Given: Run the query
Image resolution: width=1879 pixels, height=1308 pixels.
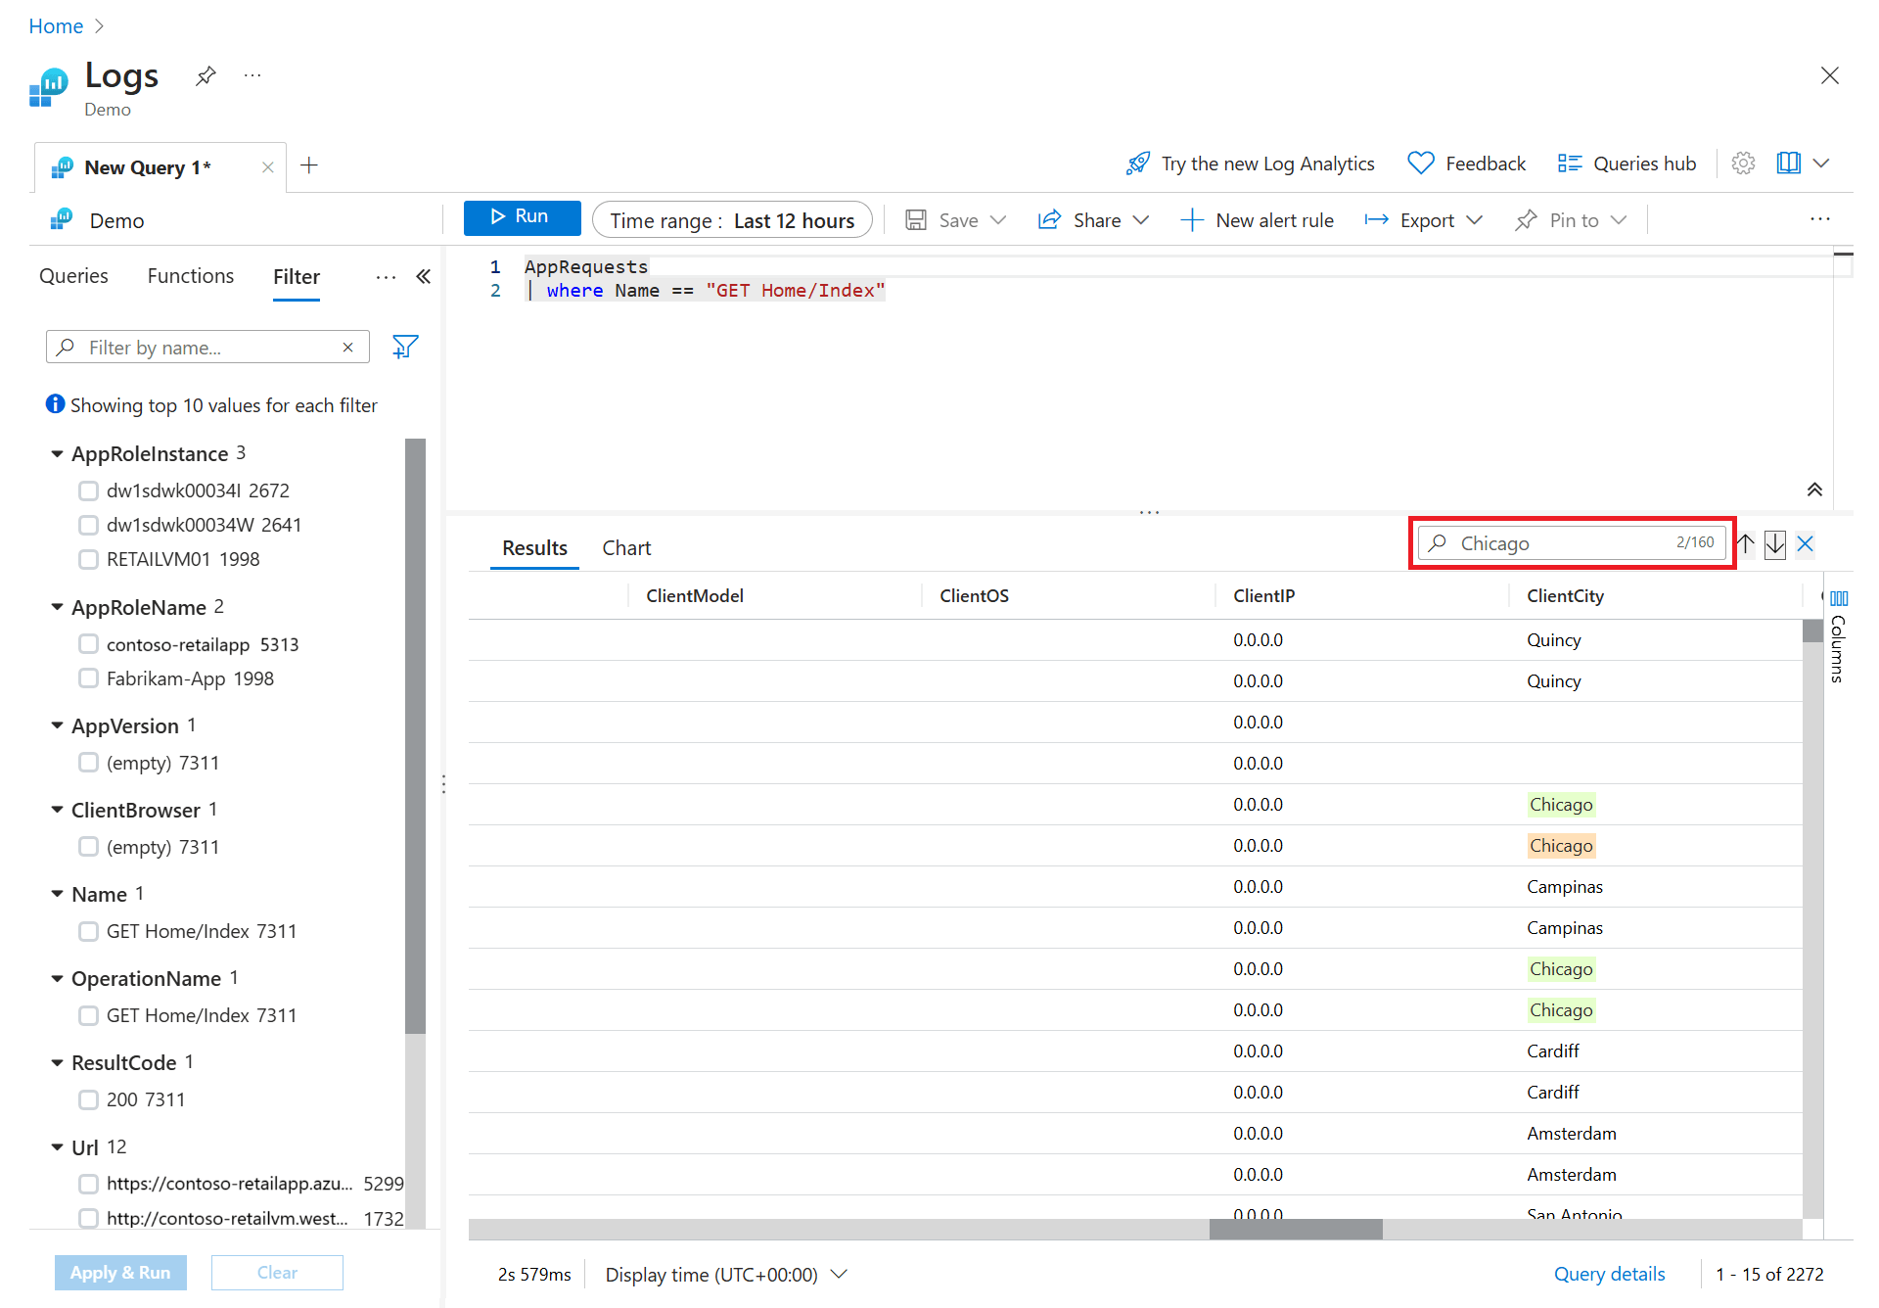Looking at the screenshot, I should [x=522, y=217].
